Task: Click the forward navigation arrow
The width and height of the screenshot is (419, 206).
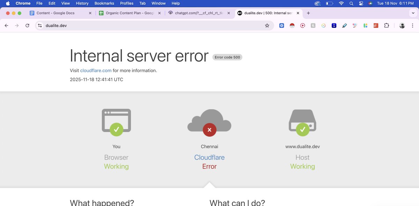Action: (x=16, y=25)
